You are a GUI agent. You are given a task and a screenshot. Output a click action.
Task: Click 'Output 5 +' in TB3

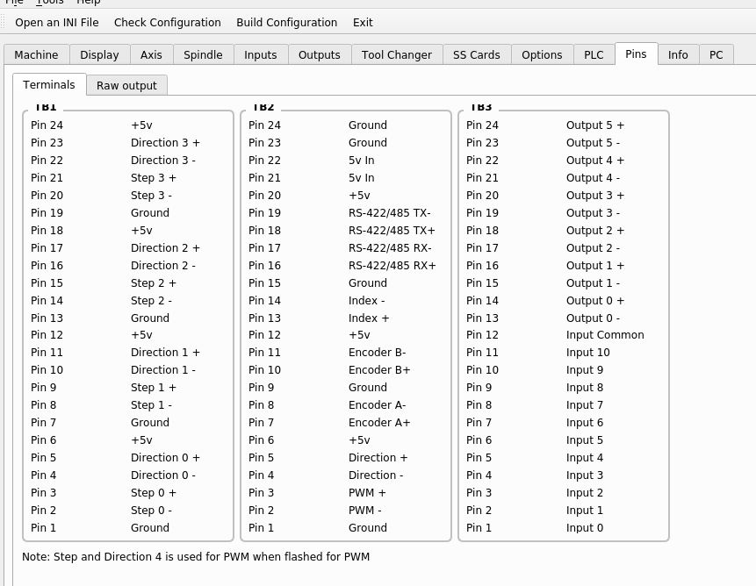click(x=595, y=125)
